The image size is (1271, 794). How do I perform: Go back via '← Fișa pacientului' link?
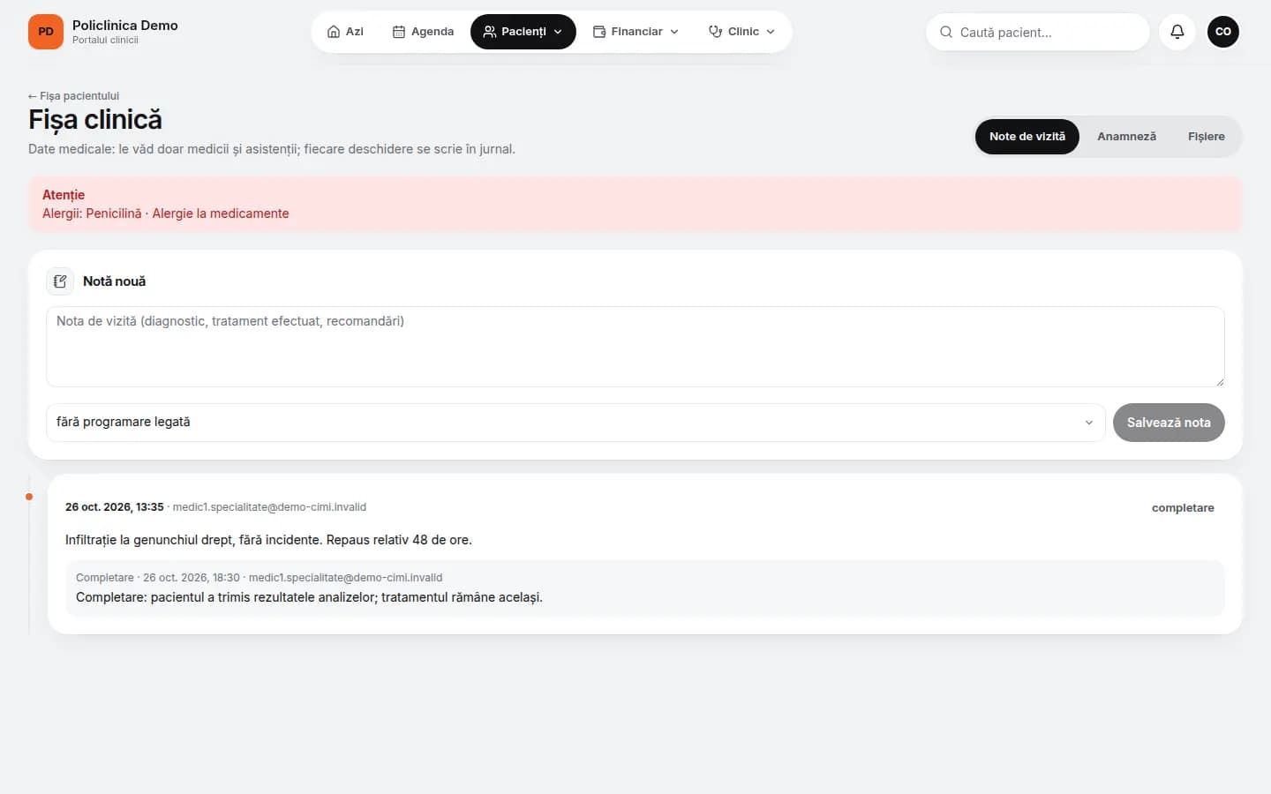(x=73, y=96)
